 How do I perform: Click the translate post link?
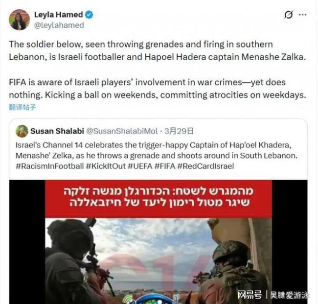coord(23,107)
